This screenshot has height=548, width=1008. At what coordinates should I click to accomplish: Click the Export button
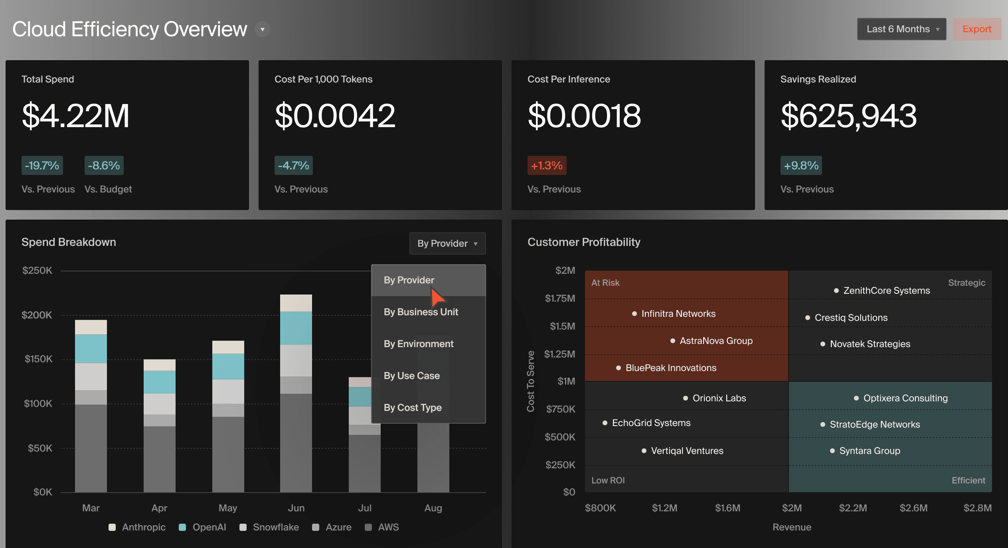tap(977, 29)
